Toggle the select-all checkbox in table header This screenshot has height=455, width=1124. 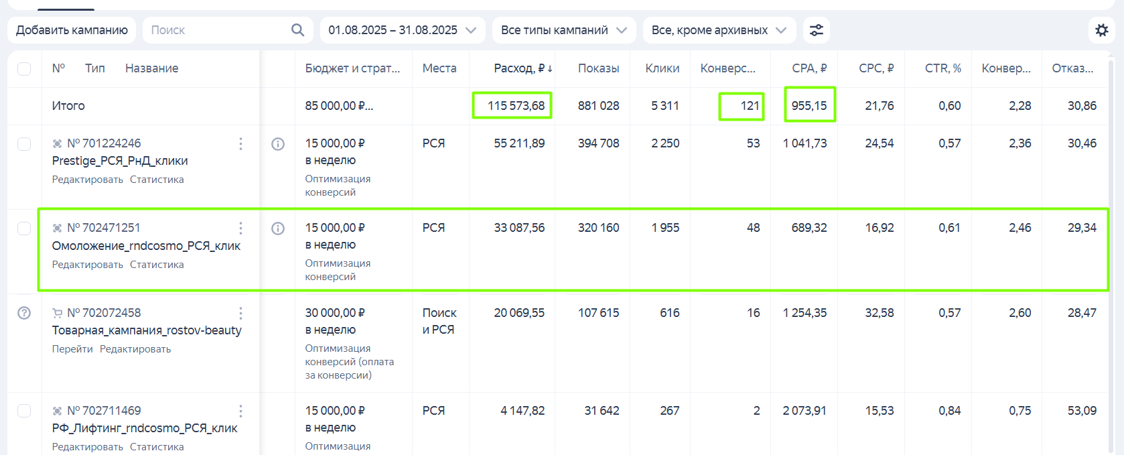(x=24, y=69)
